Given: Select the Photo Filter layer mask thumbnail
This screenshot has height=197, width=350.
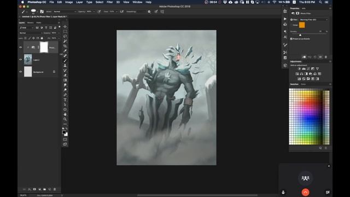Looking at the screenshot, I should pyautogui.click(x=44, y=48).
